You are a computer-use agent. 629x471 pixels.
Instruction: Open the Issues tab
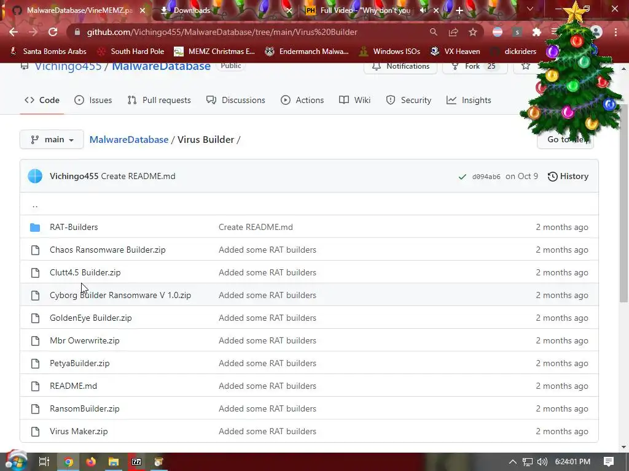click(93, 100)
